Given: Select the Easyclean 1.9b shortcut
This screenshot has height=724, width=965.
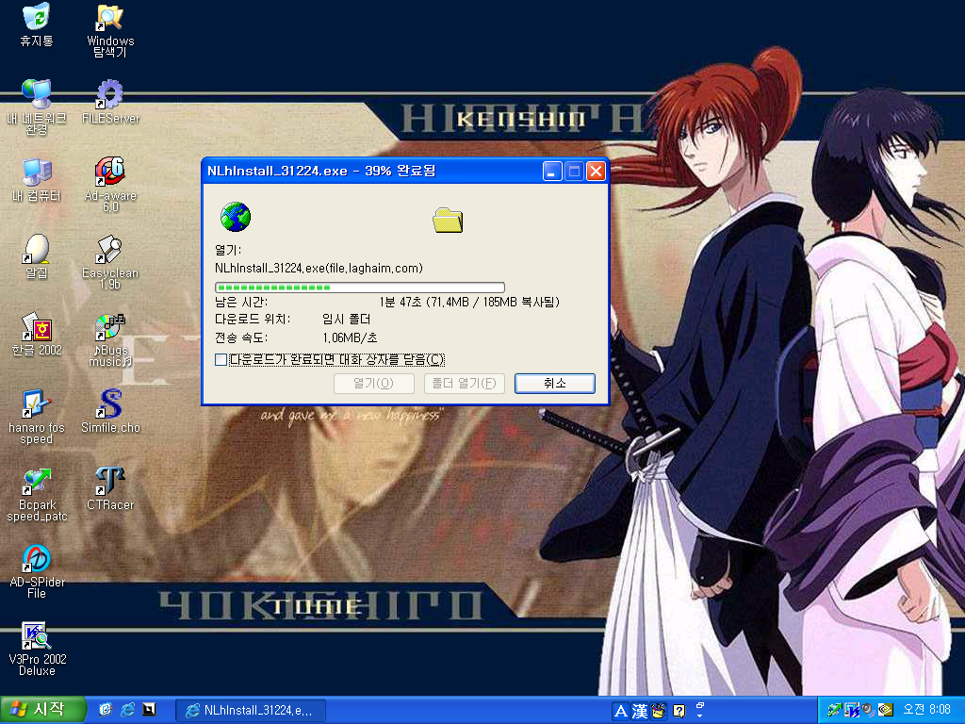Looking at the screenshot, I should pos(110,262).
